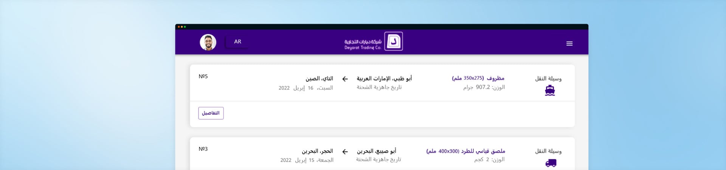Screen dimensions: 726x170
Task: Open the AR language selector
Action: 237,42
